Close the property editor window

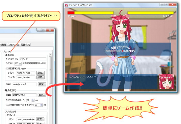pos(50,30)
